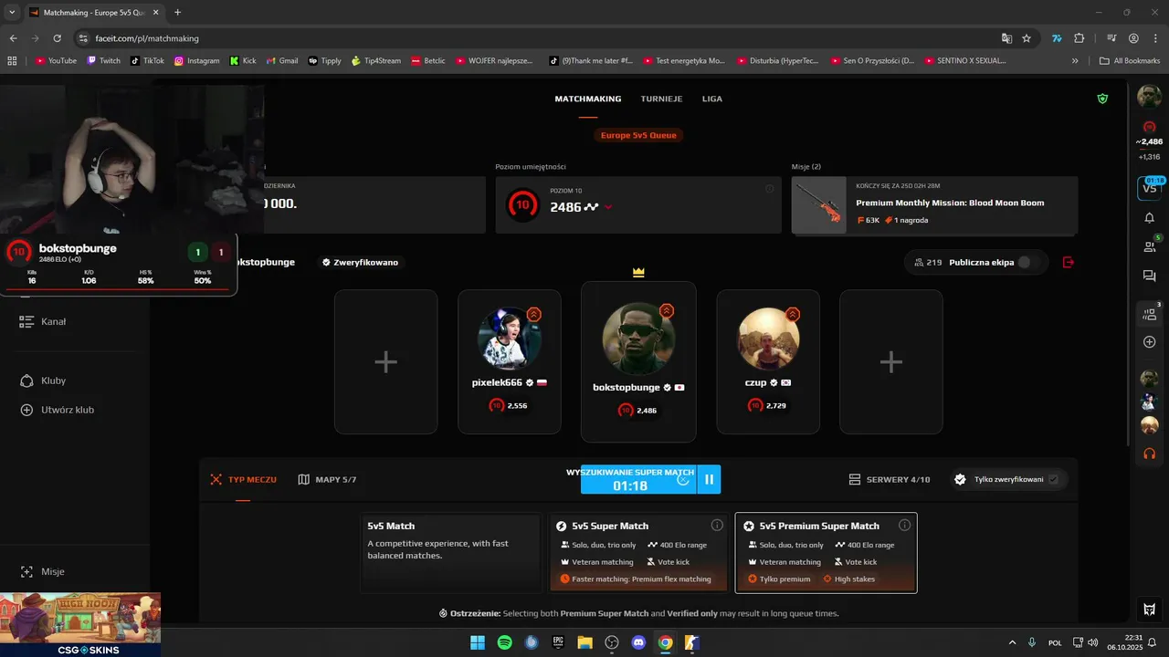Show hidden system tray icons
This screenshot has height=657, width=1169.
click(1011, 642)
